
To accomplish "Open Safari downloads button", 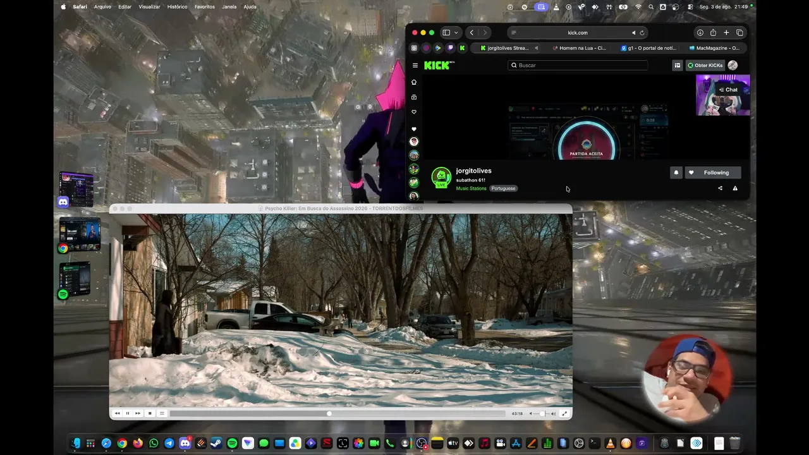I will [700, 33].
